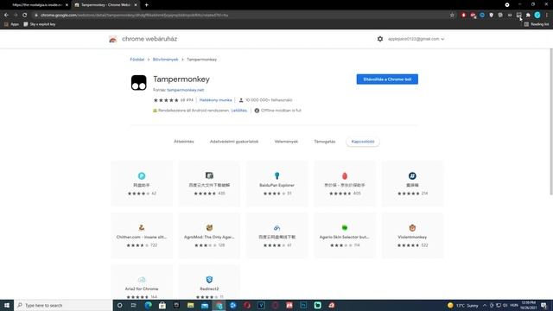The image size is (553, 311).
Task: Click the page vertical scrollbar
Action: click(551, 122)
